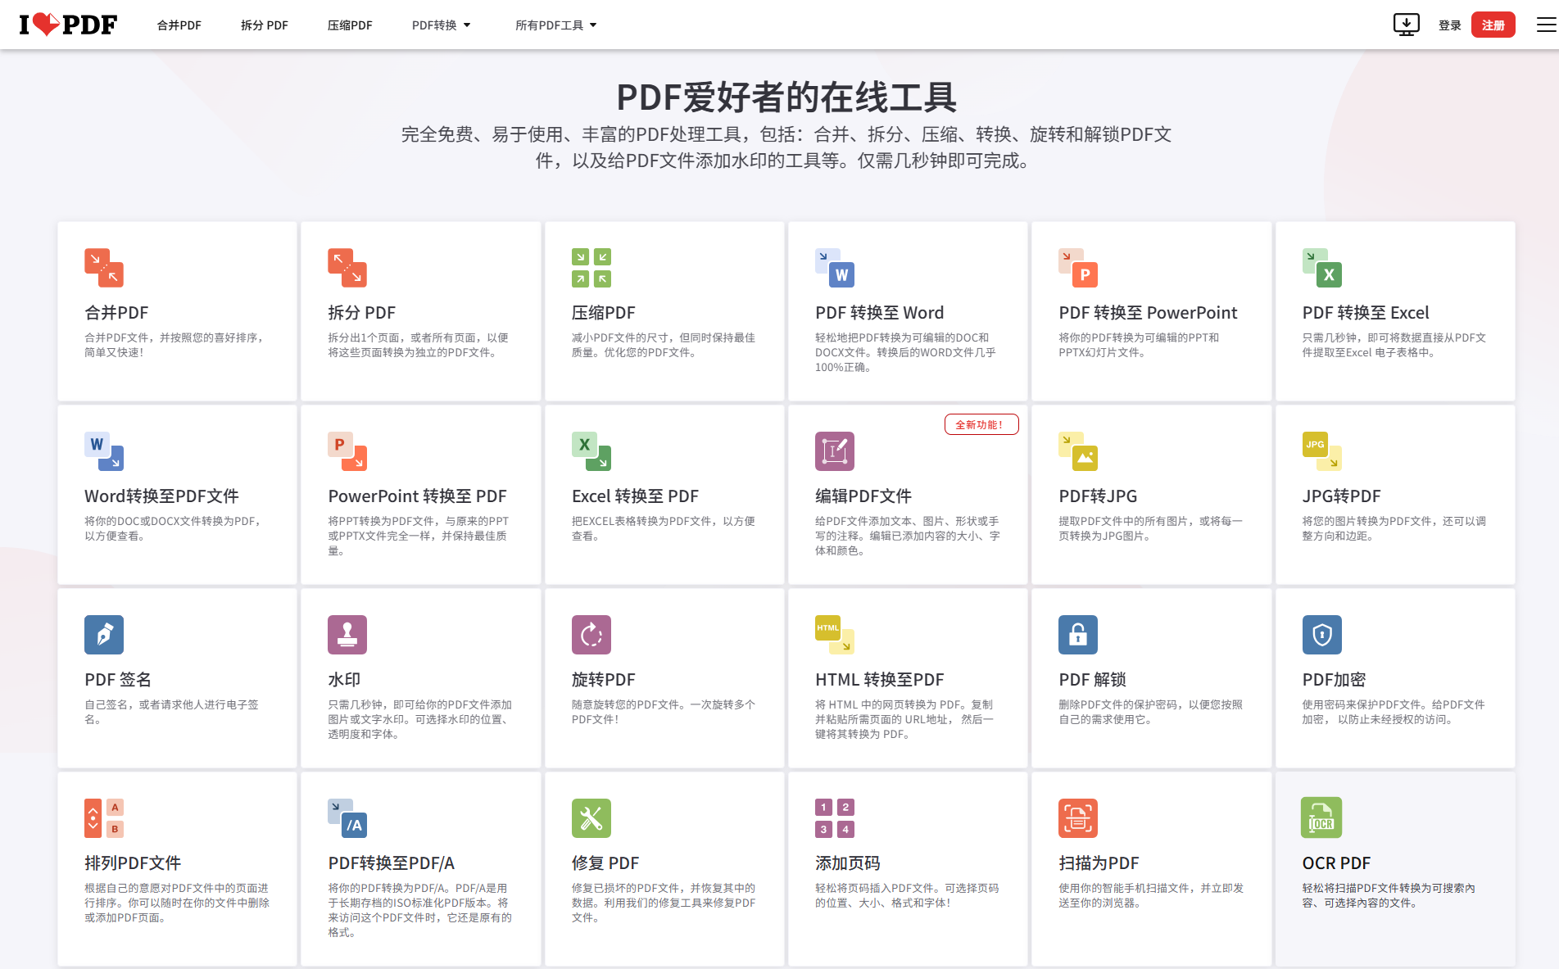Expand the 所有PDF工具 dropdown menu
The height and width of the screenshot is (969, 1559).
[x=555, y=25]
